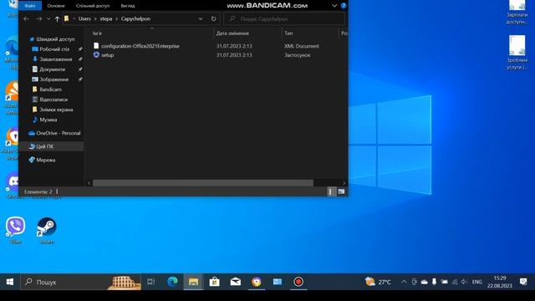This screenshot has height=301, width=535.
Task: Open the Mail app from taskbar
Action: tap(236, 282)
